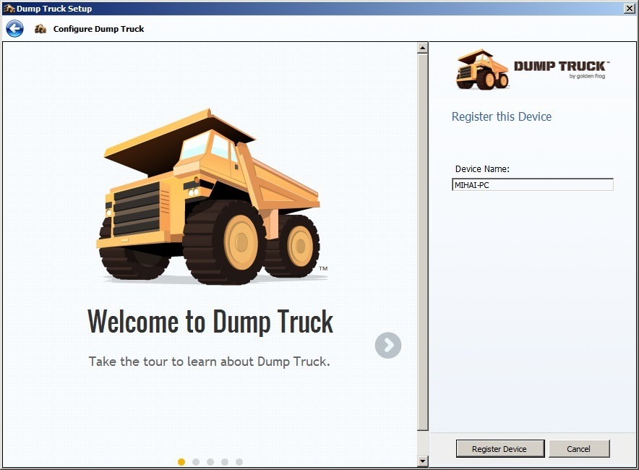This screenshot has height=470, width=639.
Task: Click the scrollbar down arrow
Action: click(x=423, y=461)
